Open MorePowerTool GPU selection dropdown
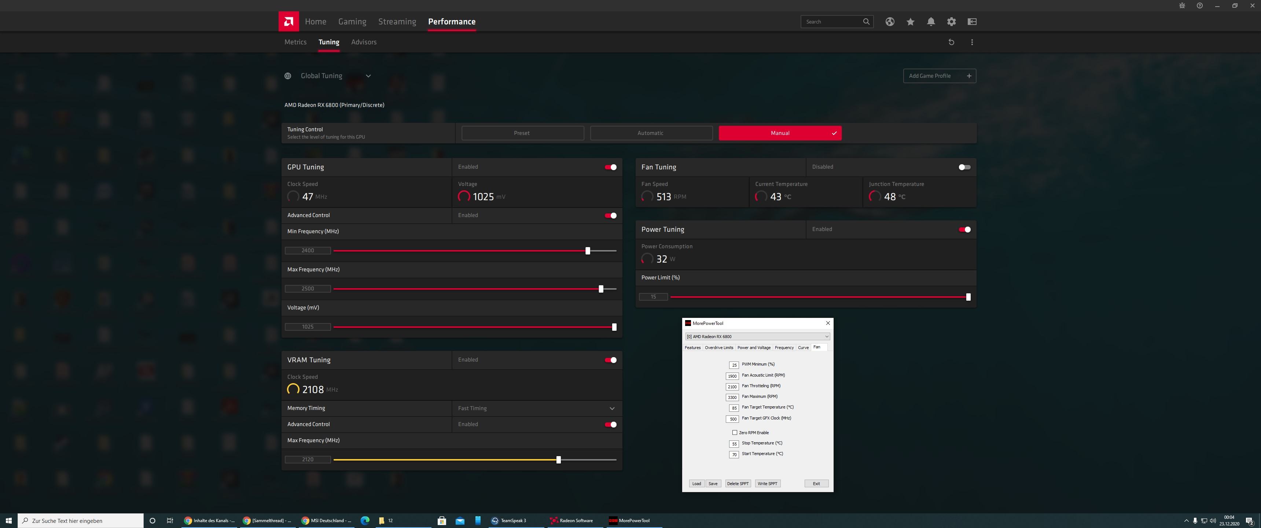1261x528 pixels. tap(757, 337)
